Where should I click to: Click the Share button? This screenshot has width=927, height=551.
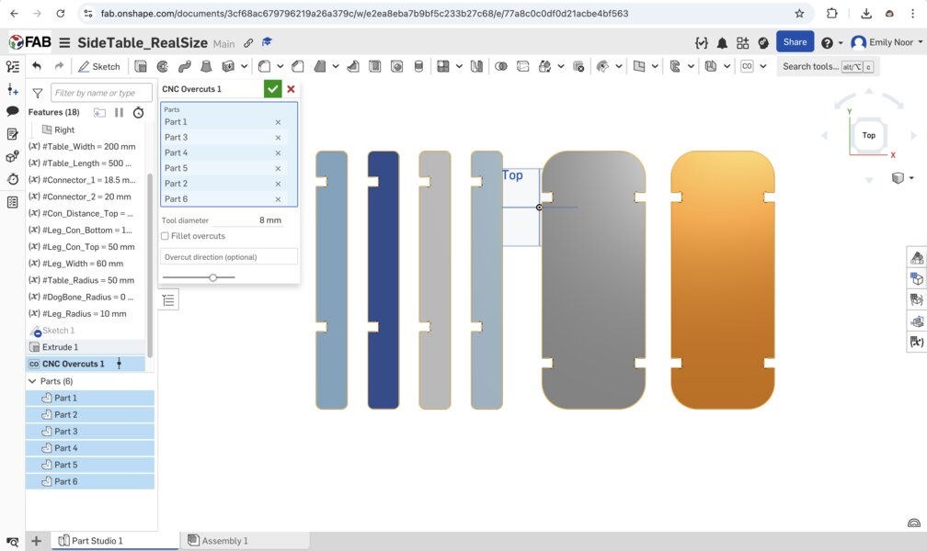[795, 42]
